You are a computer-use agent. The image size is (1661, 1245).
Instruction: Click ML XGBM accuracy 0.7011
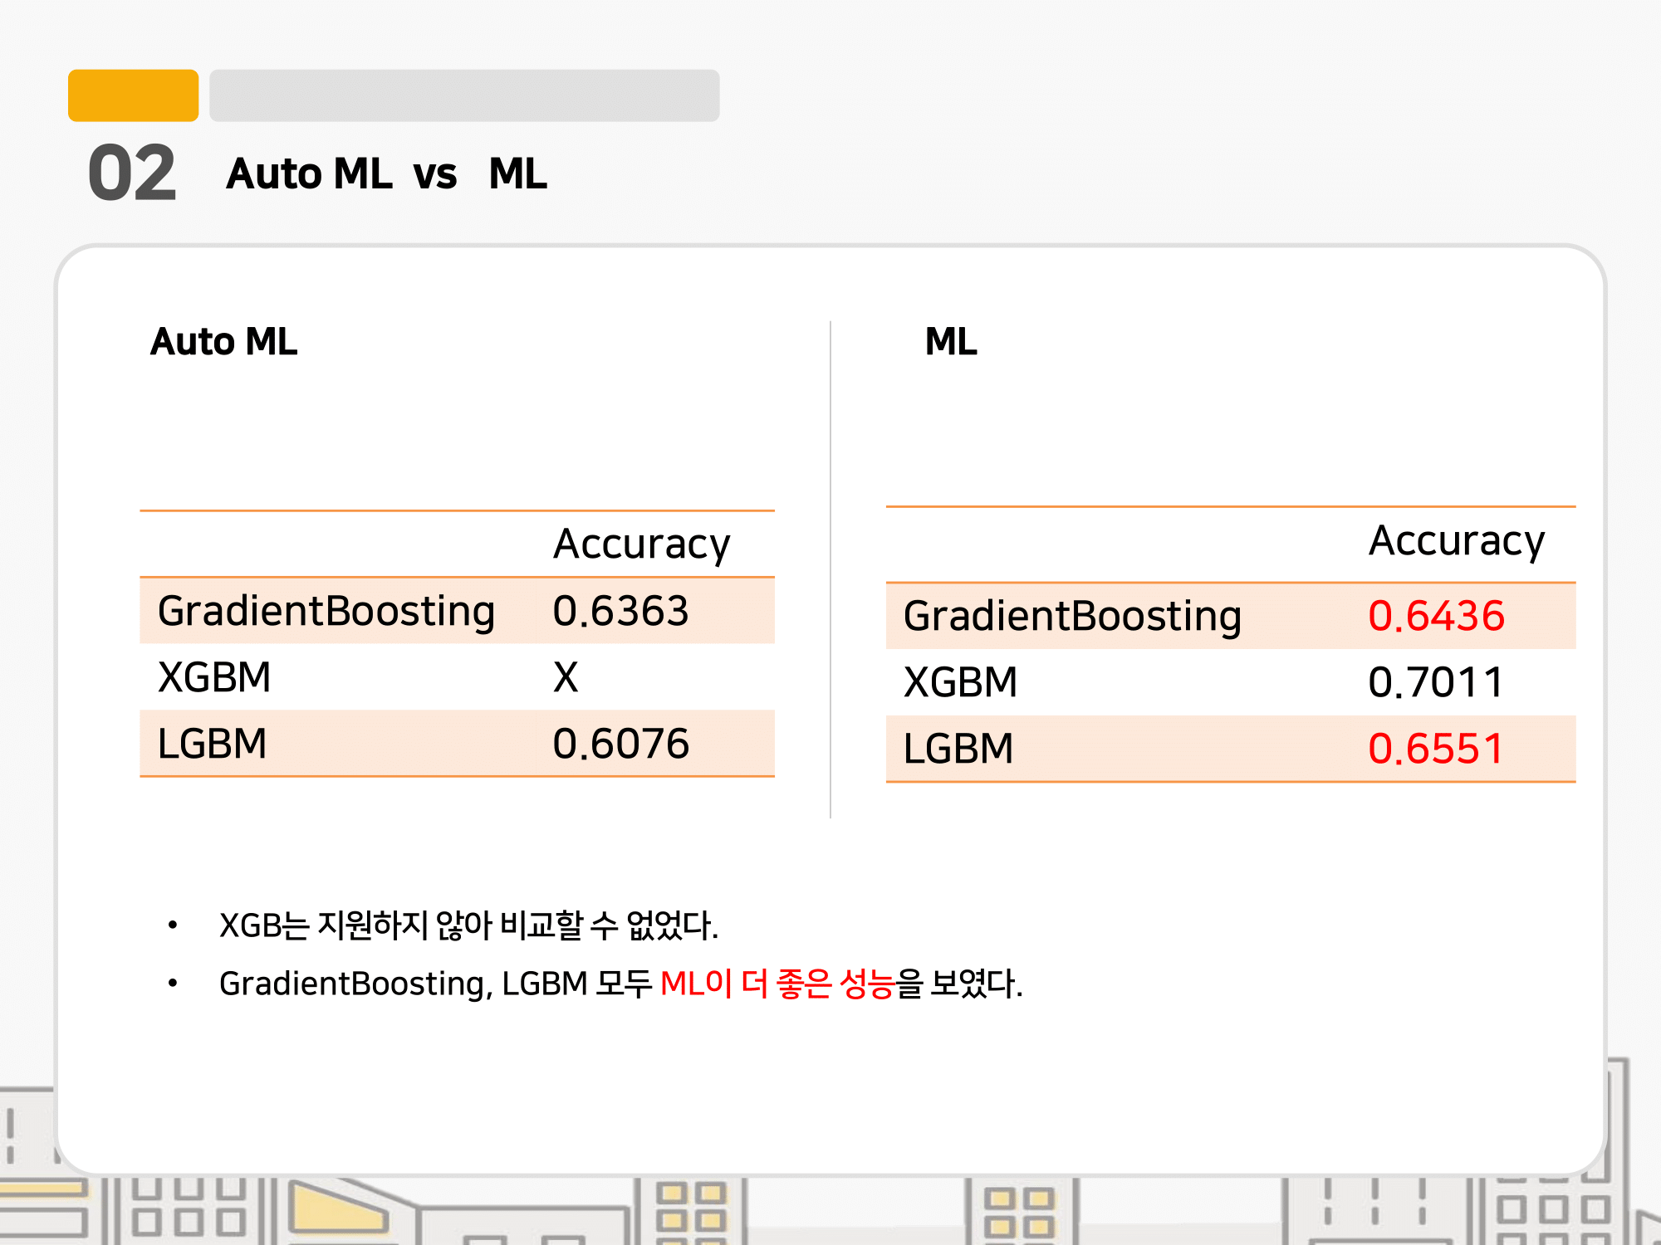[1436, 682]
